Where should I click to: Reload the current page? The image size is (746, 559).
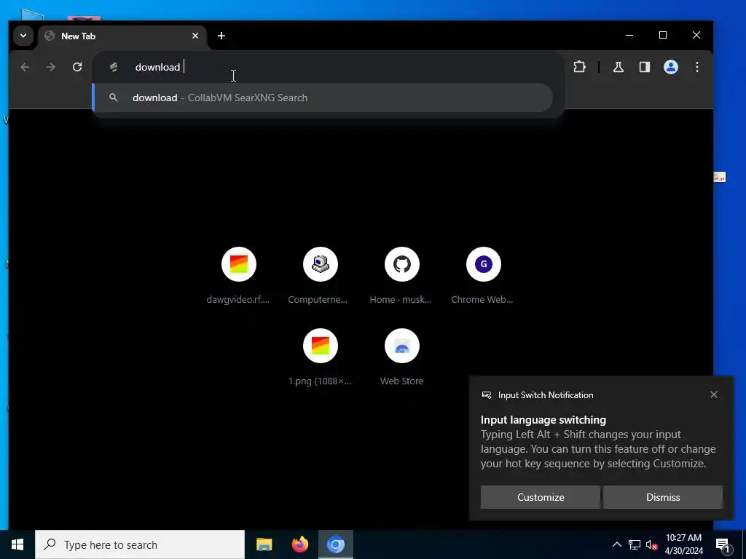point(77,67)
